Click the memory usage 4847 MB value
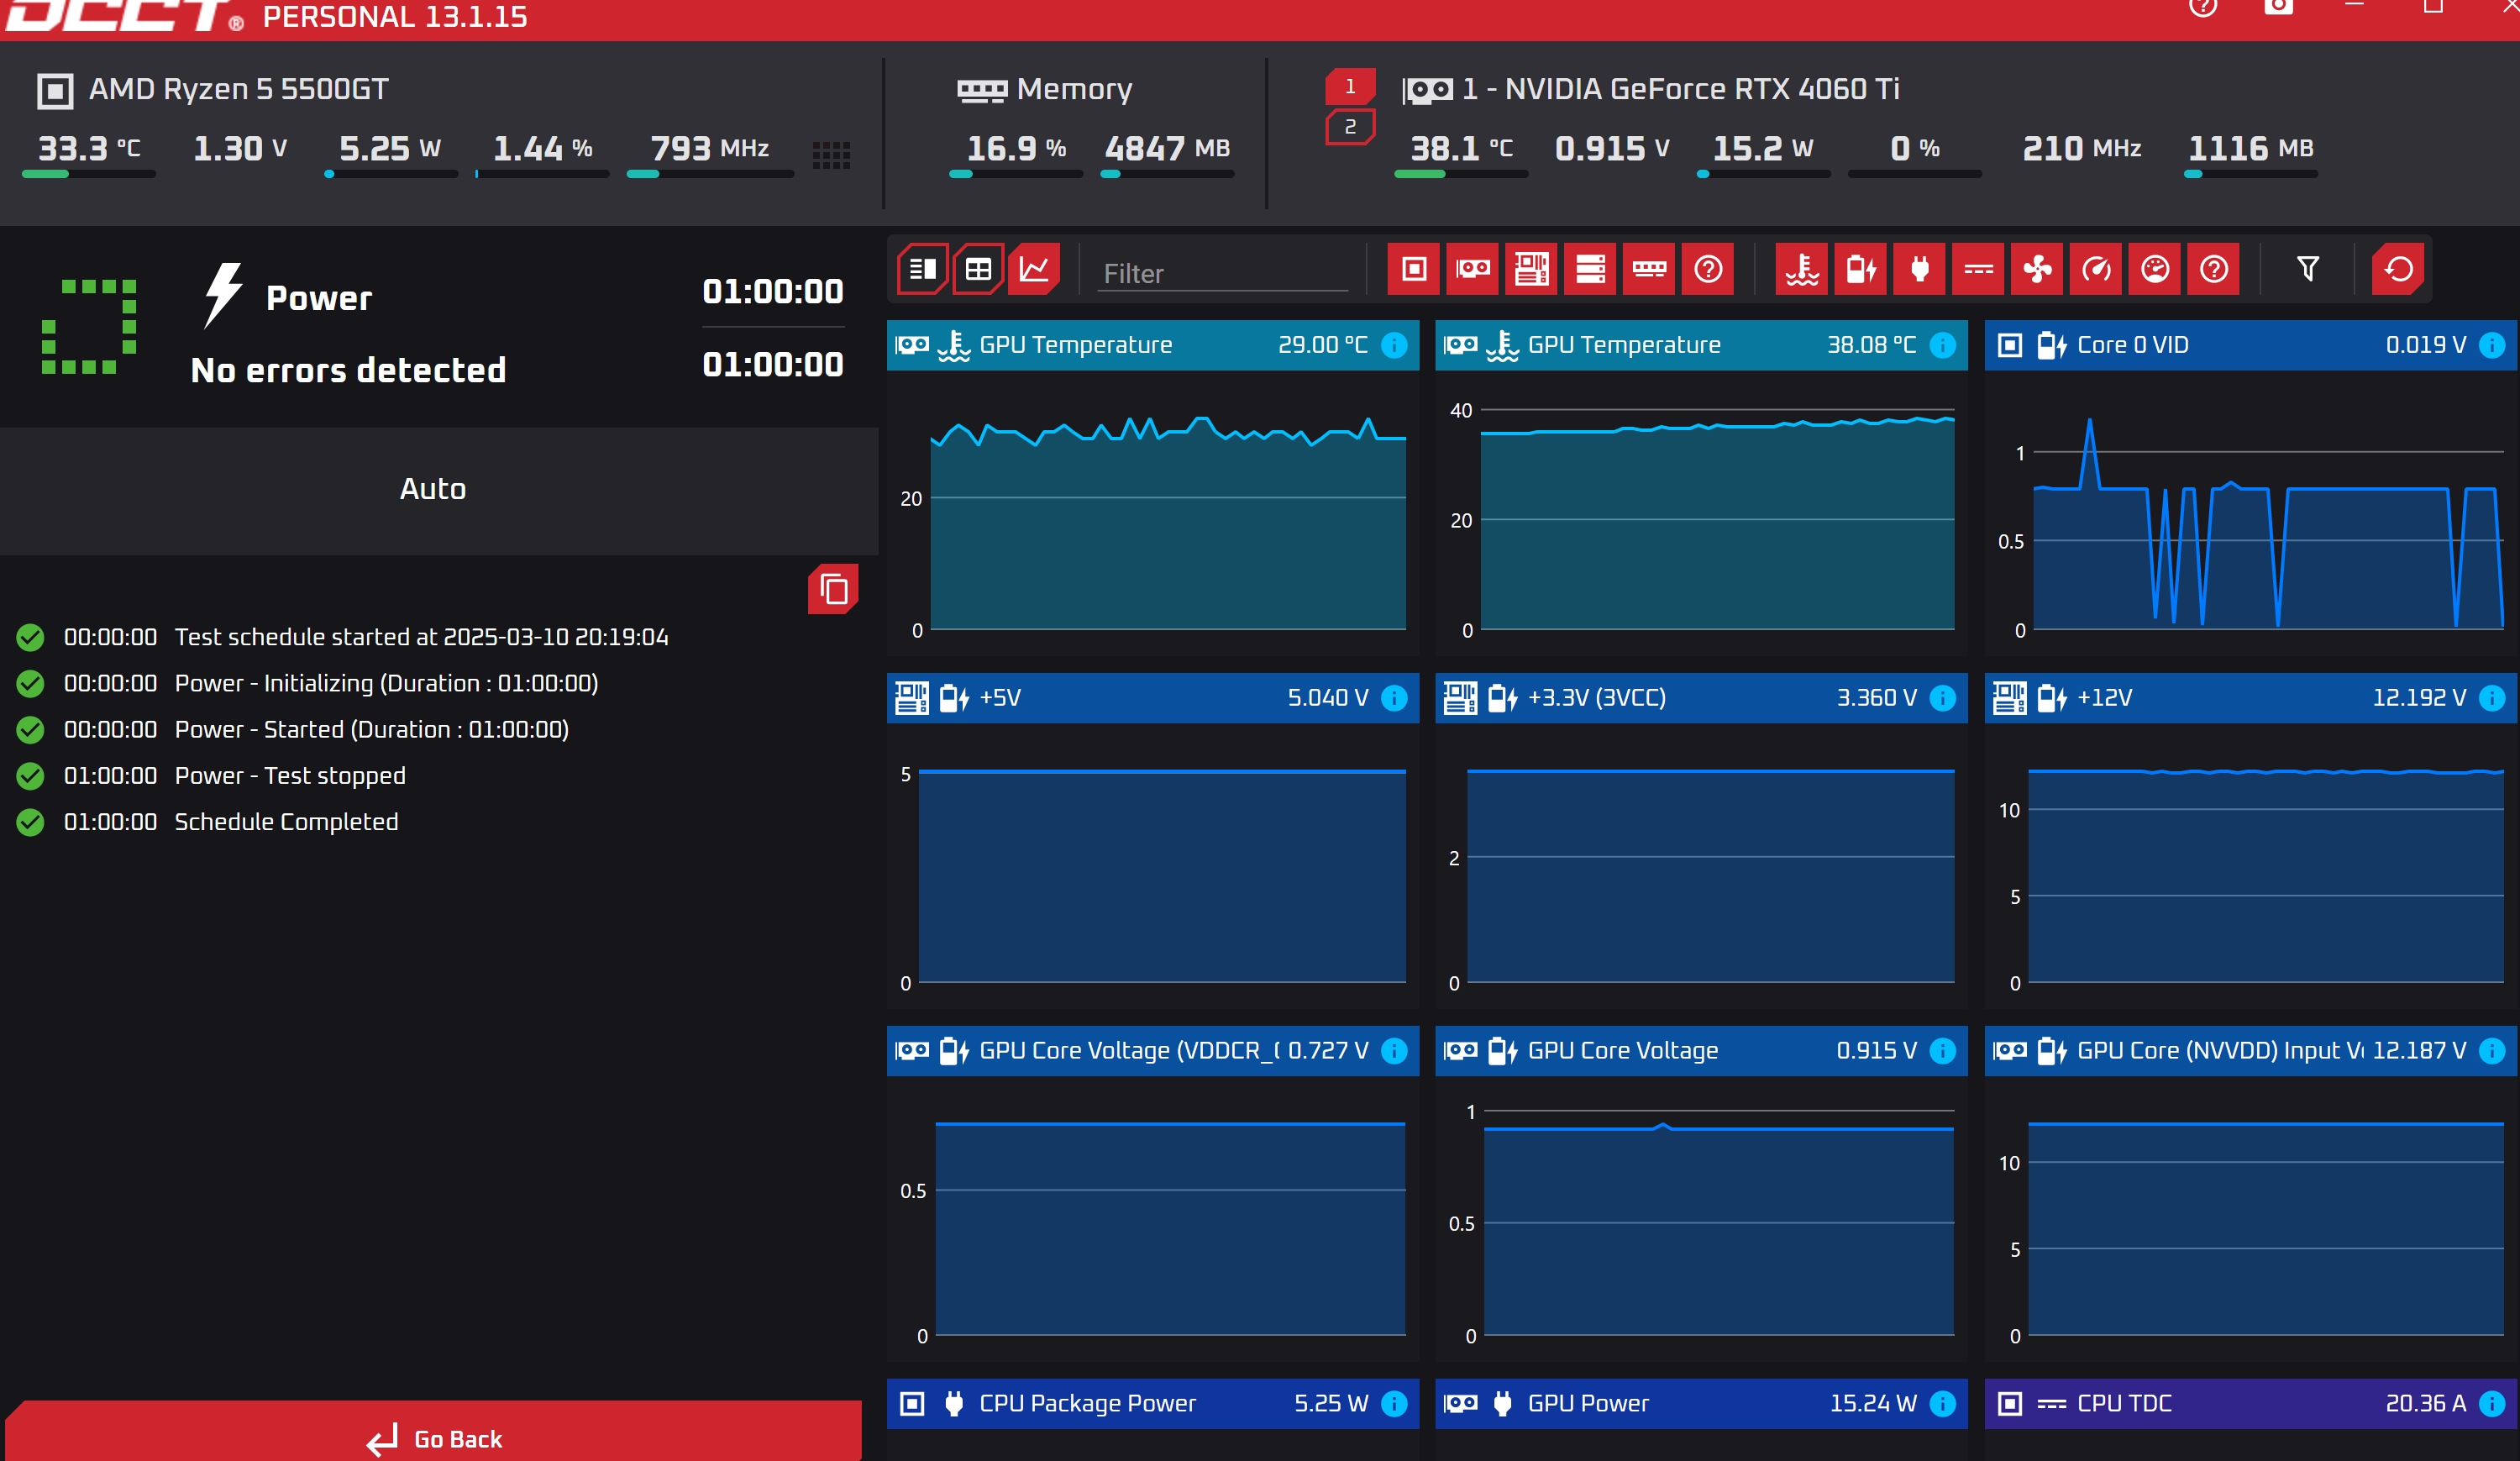This screenshot has height=1461, width=2520. tap(1167, 149)
